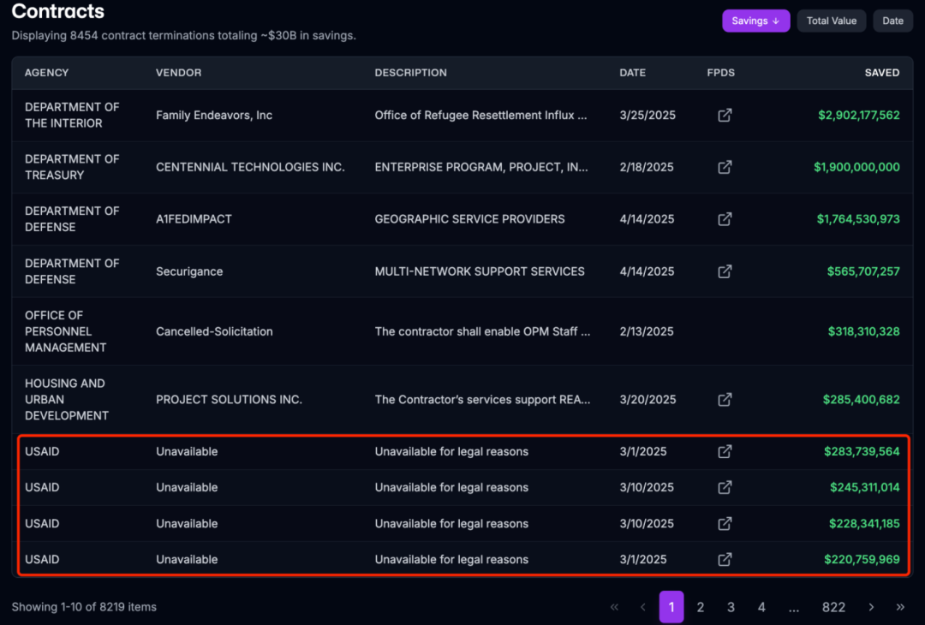Open FPDS link for Securigance row
This screenshot has width=925, height=625.
[725, 271]
